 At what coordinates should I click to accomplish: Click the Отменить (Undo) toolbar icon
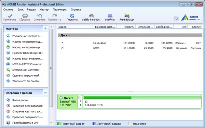click(x=40, y=16)
